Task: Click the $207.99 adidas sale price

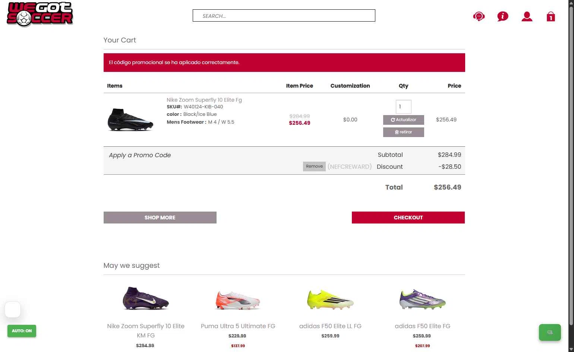Action: [422, 346]
